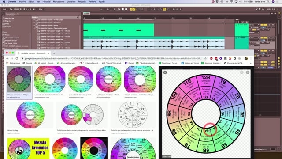The width and height of the screenshot is (282, 159).
Task: Click the Ableton transport Stop button
Action: pyautogui.click(x=122, y=9)
